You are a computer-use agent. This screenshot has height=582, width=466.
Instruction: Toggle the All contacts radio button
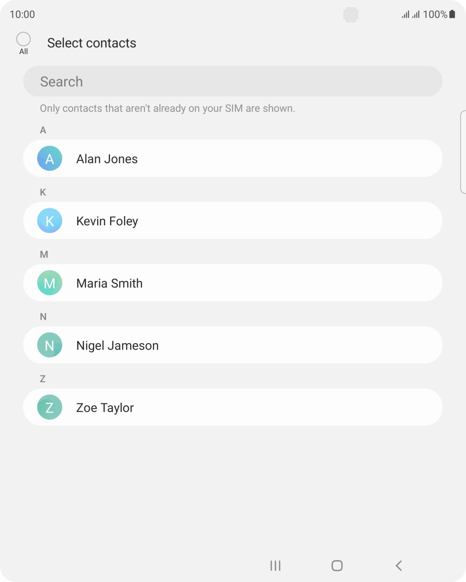tap(24, 39)
